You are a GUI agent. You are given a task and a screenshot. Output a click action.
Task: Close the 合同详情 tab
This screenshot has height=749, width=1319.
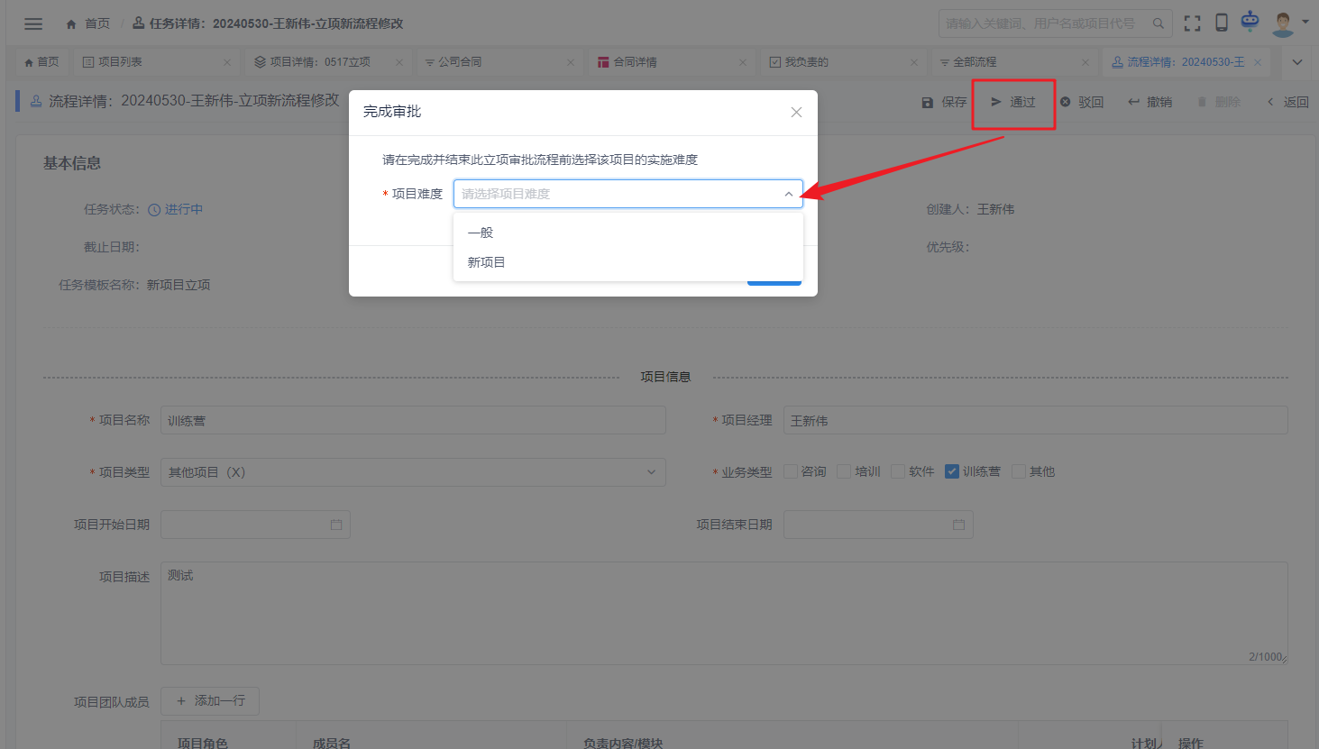743,62
